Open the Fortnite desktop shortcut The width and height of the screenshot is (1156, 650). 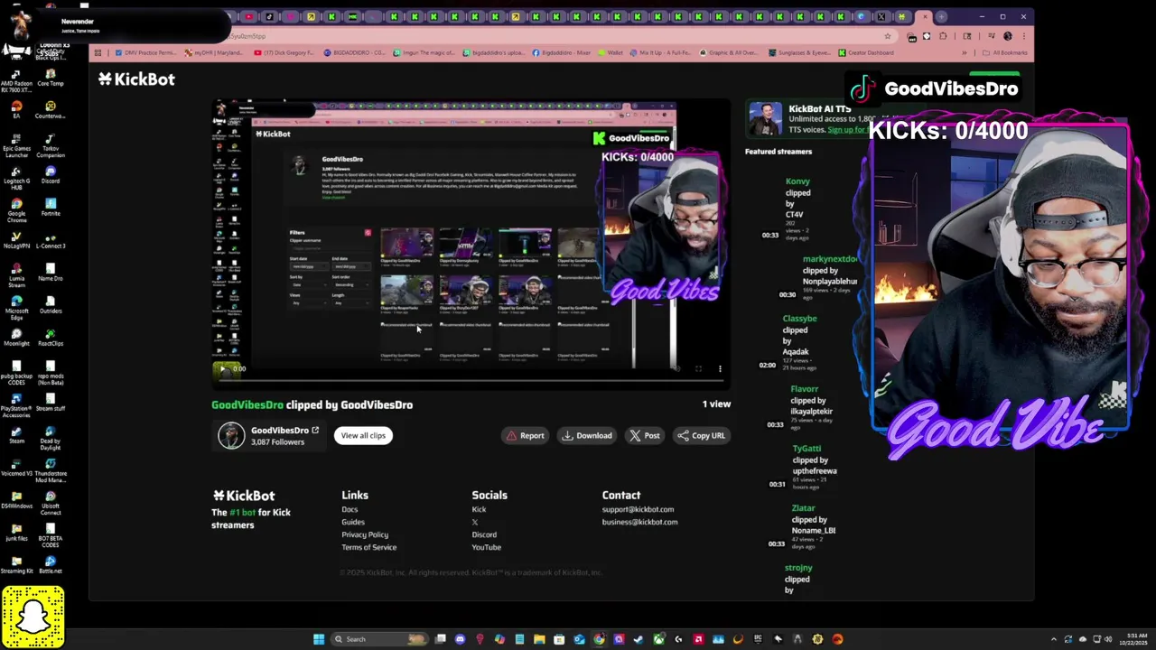51,207
